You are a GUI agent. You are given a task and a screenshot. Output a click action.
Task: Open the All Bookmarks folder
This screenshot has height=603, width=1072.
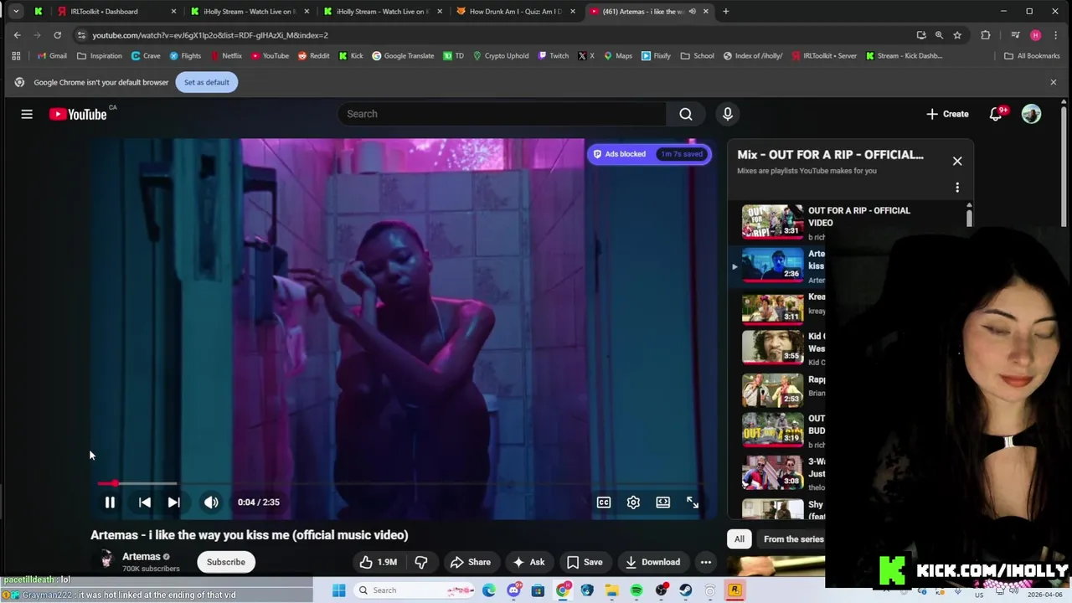coord(1032,56)
